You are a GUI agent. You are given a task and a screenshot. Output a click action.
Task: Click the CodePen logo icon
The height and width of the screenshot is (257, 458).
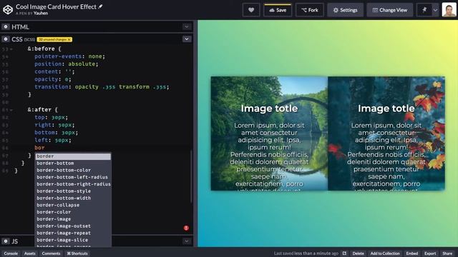pos(8,9)
